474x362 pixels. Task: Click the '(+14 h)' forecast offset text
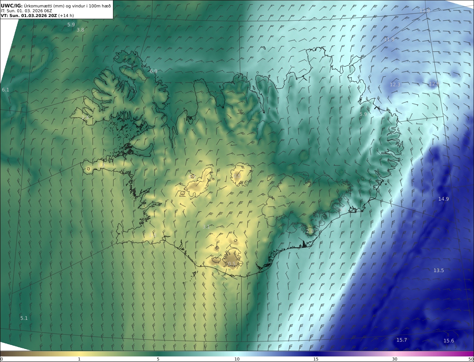tap(66, 16)
